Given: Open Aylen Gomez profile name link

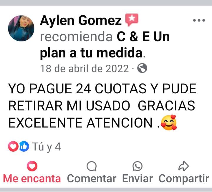Looking at the screenshot, I should (81, 20).
